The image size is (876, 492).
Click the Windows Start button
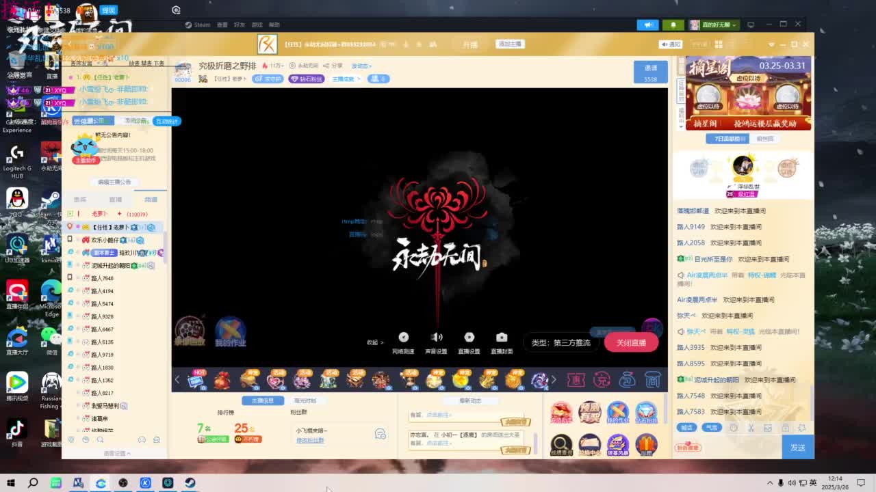11,482
